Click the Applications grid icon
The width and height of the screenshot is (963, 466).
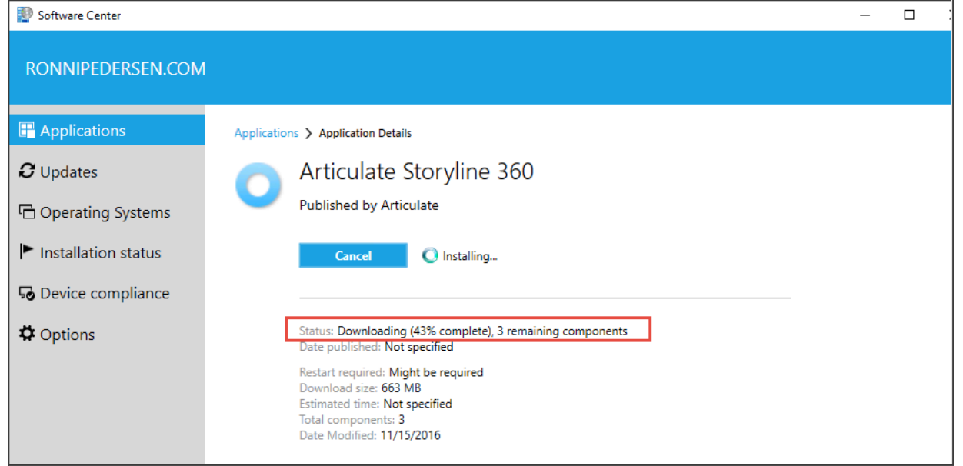[x=27, y=130]
